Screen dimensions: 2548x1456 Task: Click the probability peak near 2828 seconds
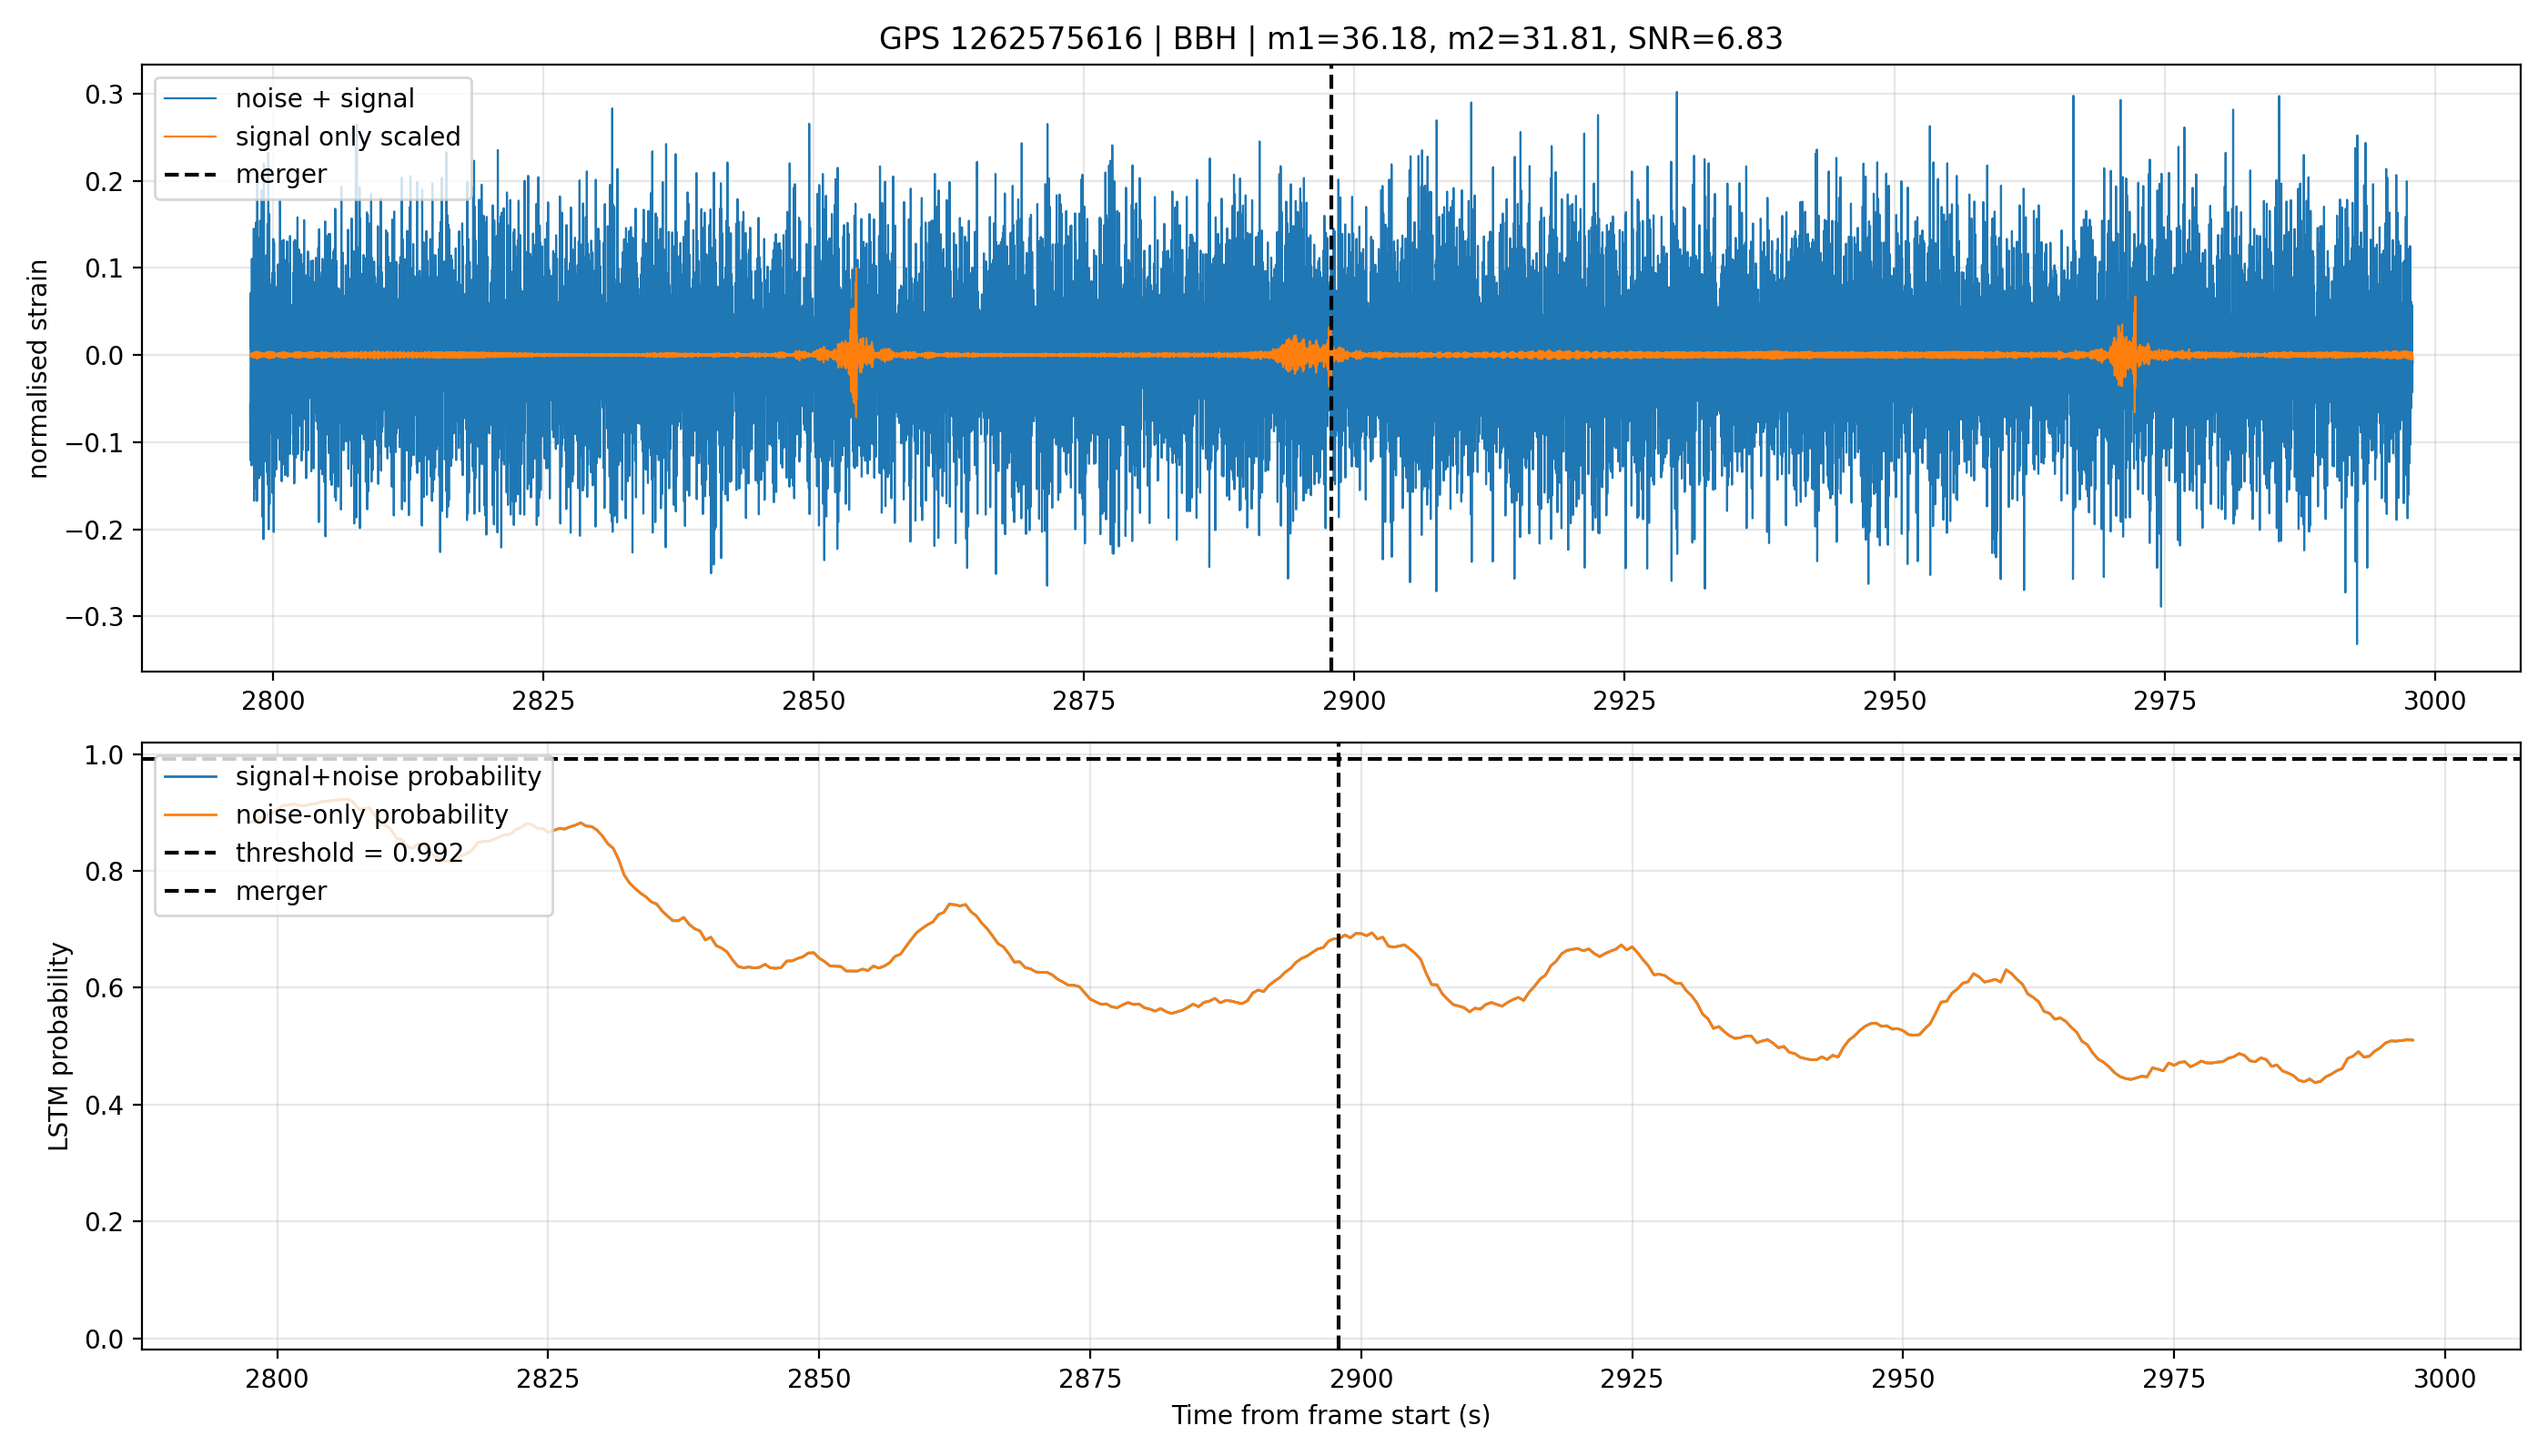click(x=580, y=824)
